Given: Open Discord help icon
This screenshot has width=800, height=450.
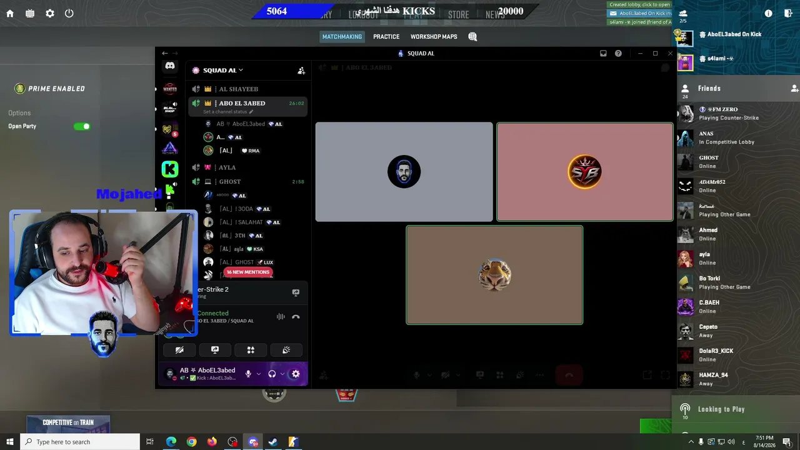Looking at the screenshot, I should tap(618, 54).
